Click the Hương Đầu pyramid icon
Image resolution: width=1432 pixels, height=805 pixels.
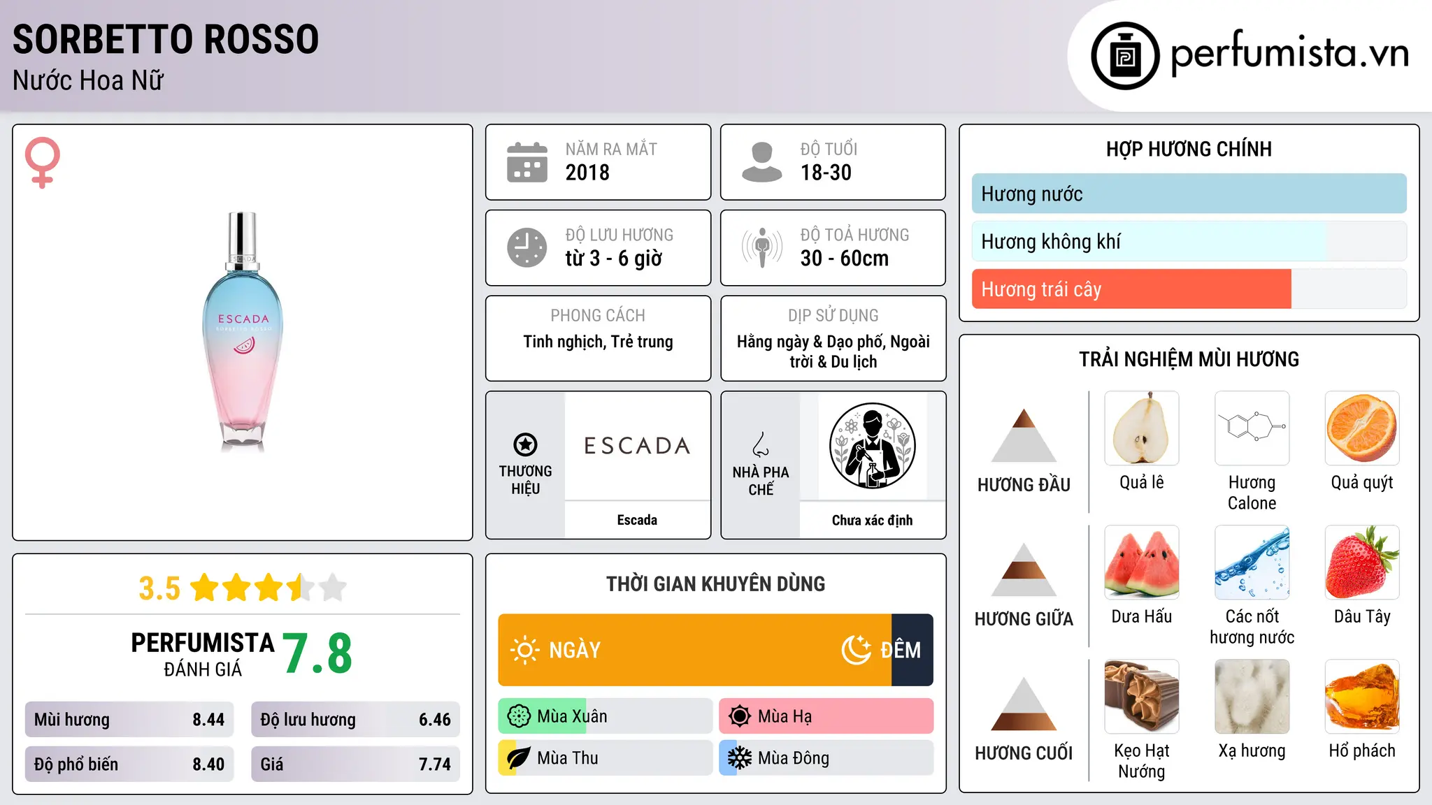[1024, 435]
